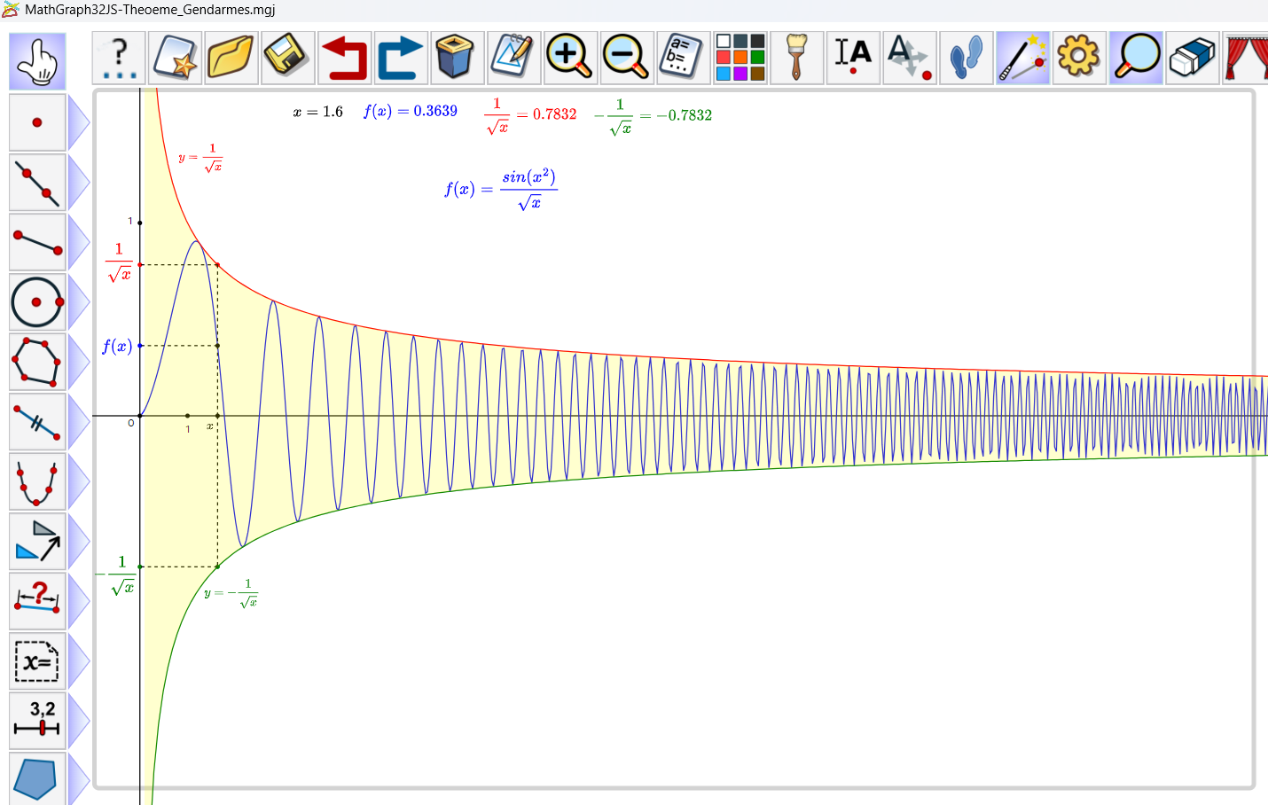Click the 'f(x) = 0.3639' blue text
Viewport: 1268px width, 805px height.
[x=411, y=111]
